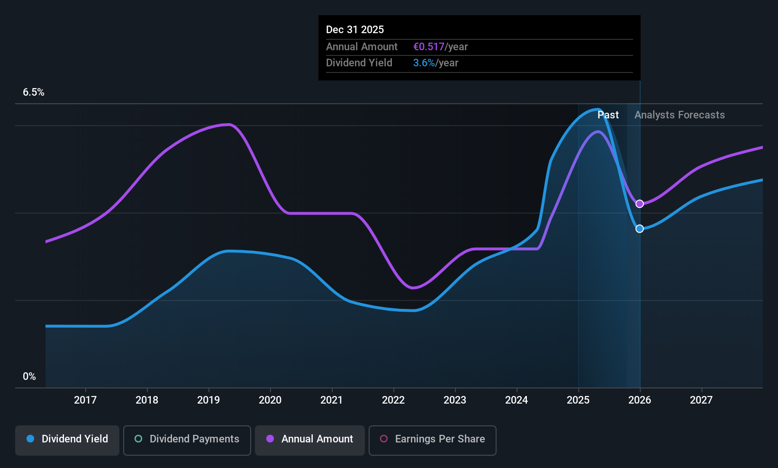This screenshot has width=778, height=468.
Task: Select the blue Dividend Yield data point
Action: click(x=640, y=229)
